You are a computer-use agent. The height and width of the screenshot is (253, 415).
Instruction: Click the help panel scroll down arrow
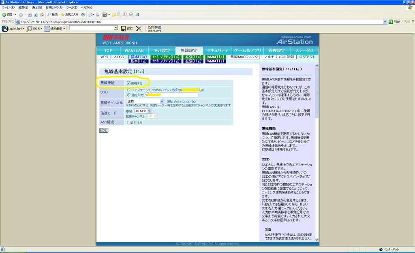(x=317, y=240)
